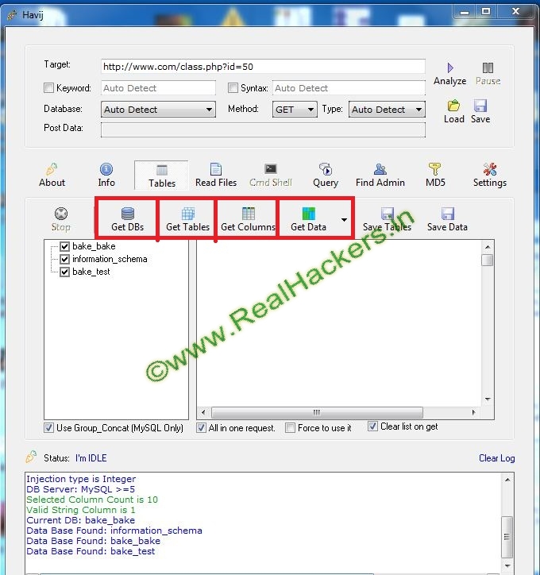Viewport: 540px width, 575px height.
Task: Uncheck the information_schema database
Action: pyautogui.click(x=64, y=259)
